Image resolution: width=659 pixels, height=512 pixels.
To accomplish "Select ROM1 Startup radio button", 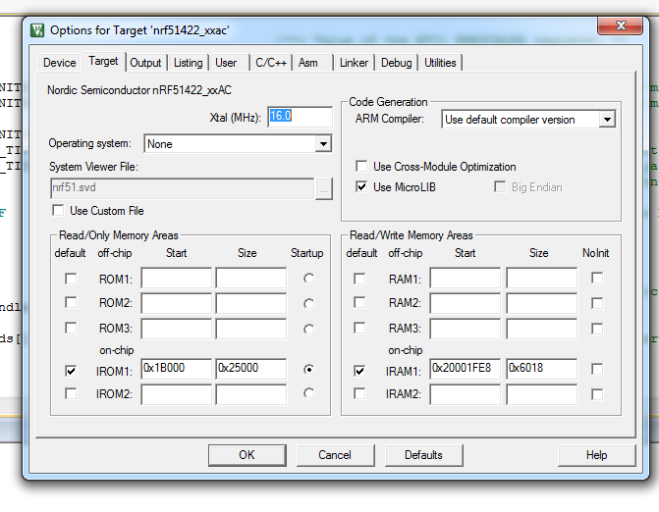I will point(309,279).
